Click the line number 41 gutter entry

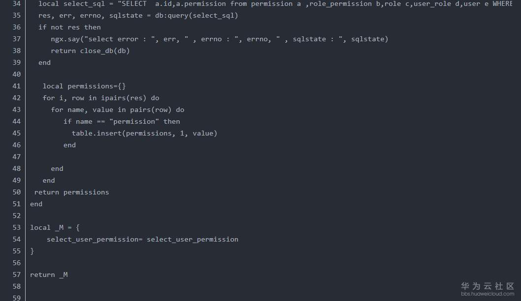pos(16,86)
